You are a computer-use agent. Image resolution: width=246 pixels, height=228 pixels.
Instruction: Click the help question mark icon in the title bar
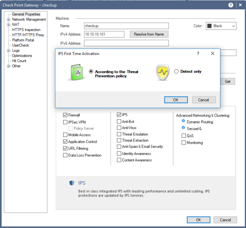pos(230,5)
